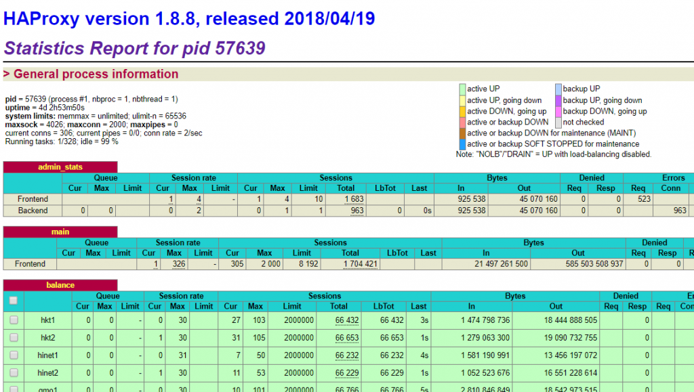The width and height of the screenshot is (694, 392).
Task: Click the 'General process information' section heading
Action: coord(96,74)
